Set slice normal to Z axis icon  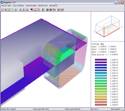[27, 10]
